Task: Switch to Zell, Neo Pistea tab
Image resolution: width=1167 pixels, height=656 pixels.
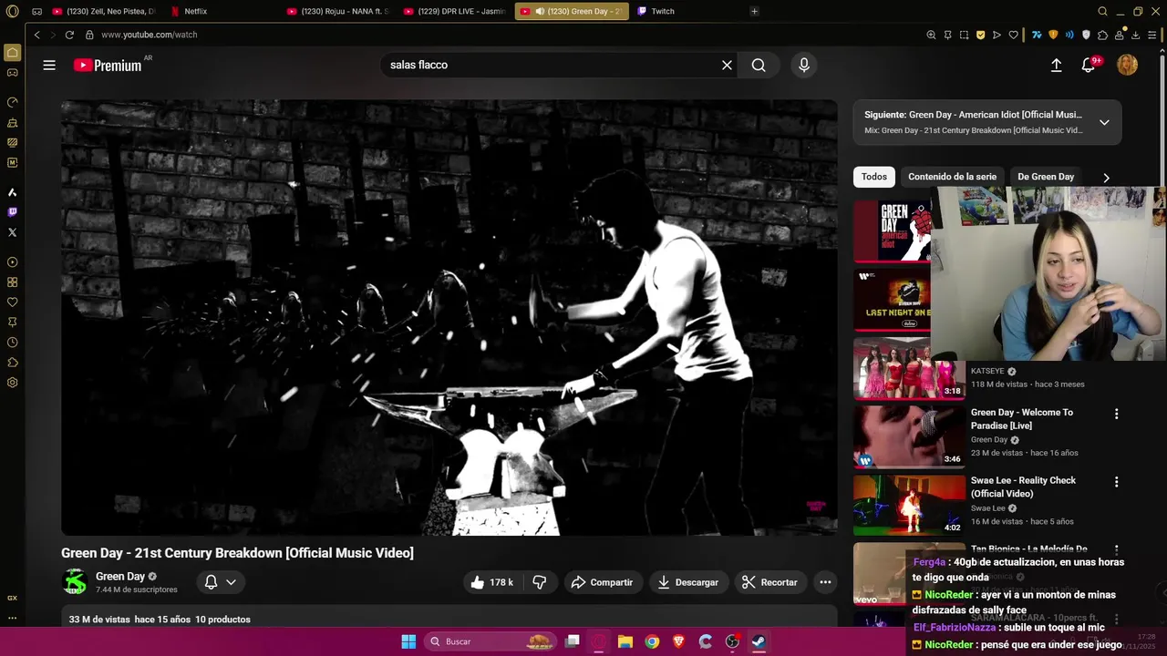Action: pos(103,11)
